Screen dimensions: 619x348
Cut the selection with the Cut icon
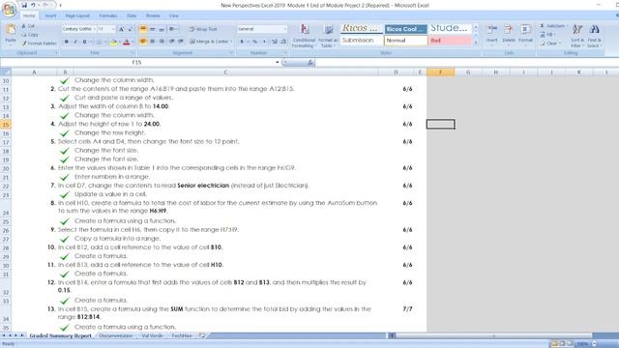[23, 26]
